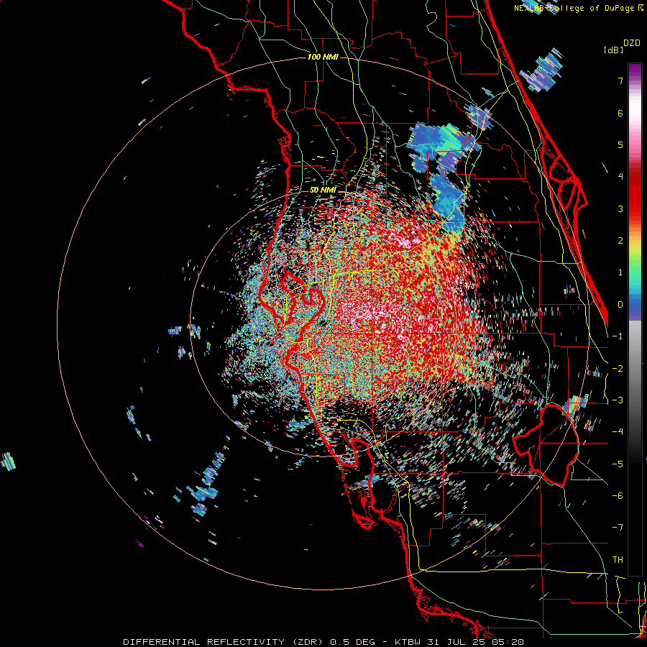
Task: Click the "50 NMI" range ring label
Action: [x=323, y=191]
